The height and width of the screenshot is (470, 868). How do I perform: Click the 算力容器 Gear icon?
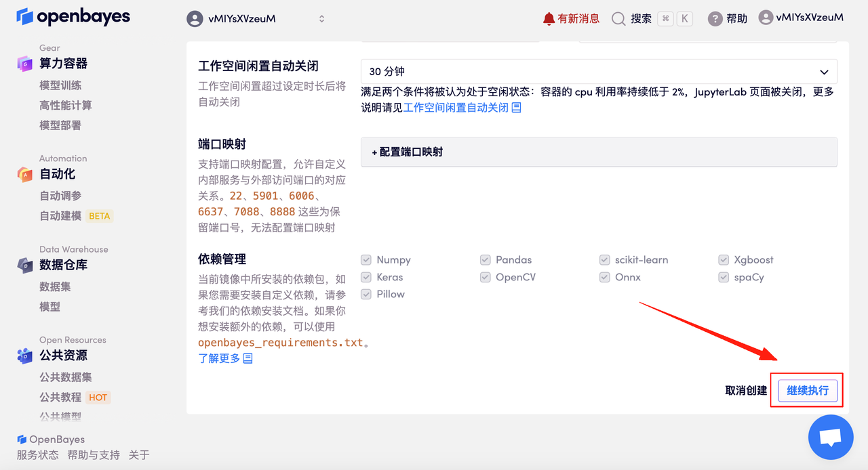25,64
